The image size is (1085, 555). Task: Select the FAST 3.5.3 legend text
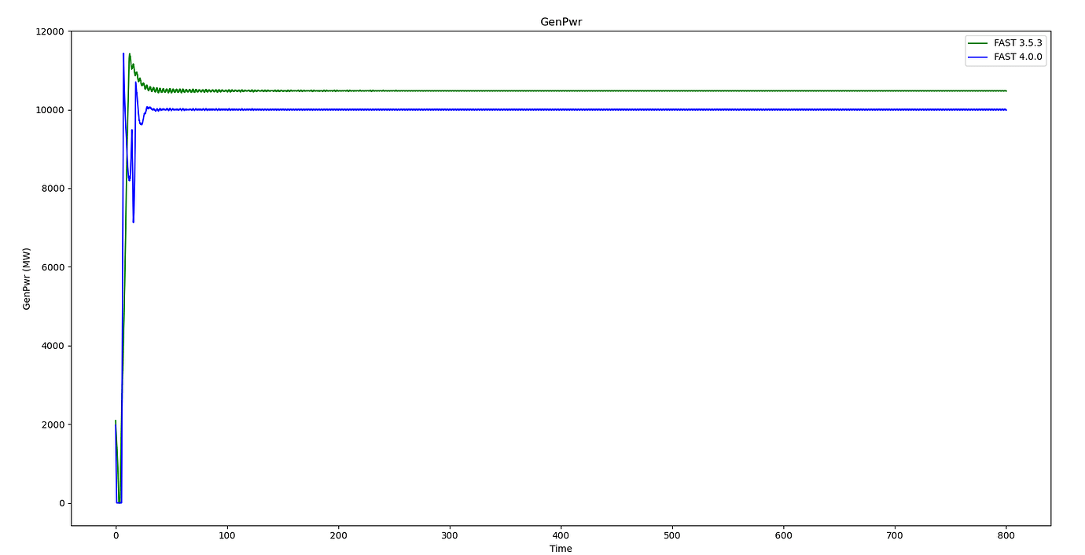(1018, 43)
